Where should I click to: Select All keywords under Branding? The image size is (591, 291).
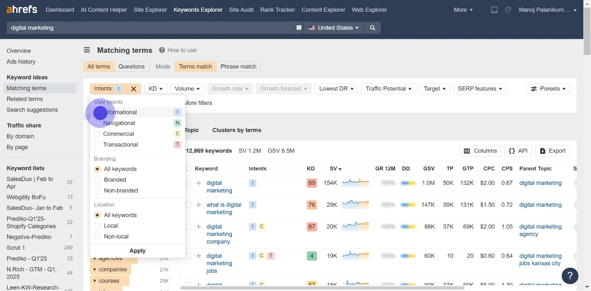[98, 169]
